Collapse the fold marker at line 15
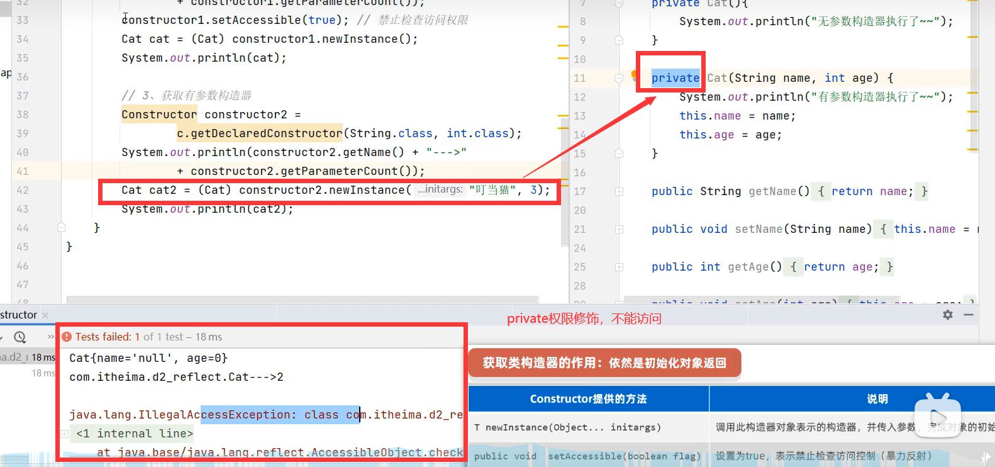This screenshot has width=995, height=467. (x=619, y=154)
